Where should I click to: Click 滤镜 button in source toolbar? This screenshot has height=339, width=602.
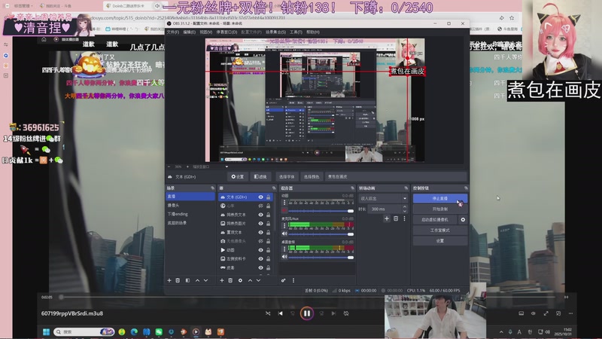(260, 177)
